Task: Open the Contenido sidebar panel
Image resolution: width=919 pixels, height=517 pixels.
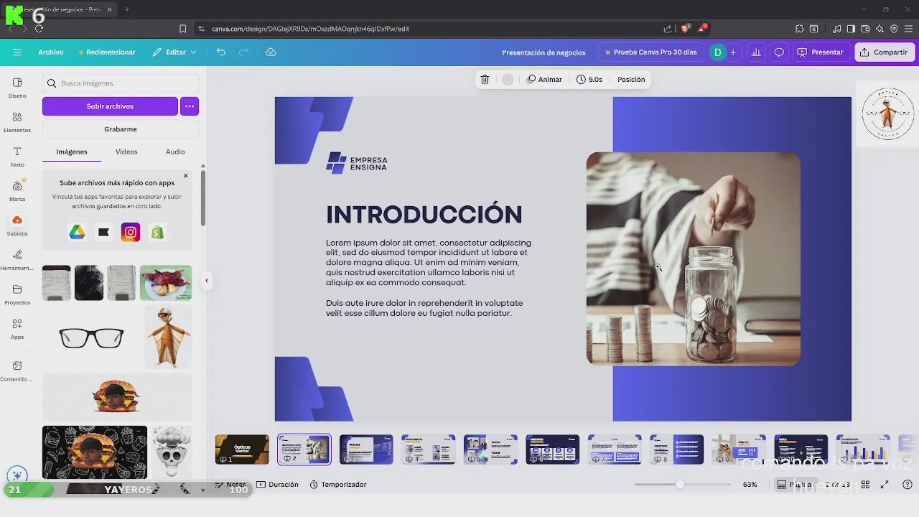Action: coord(17,371)
